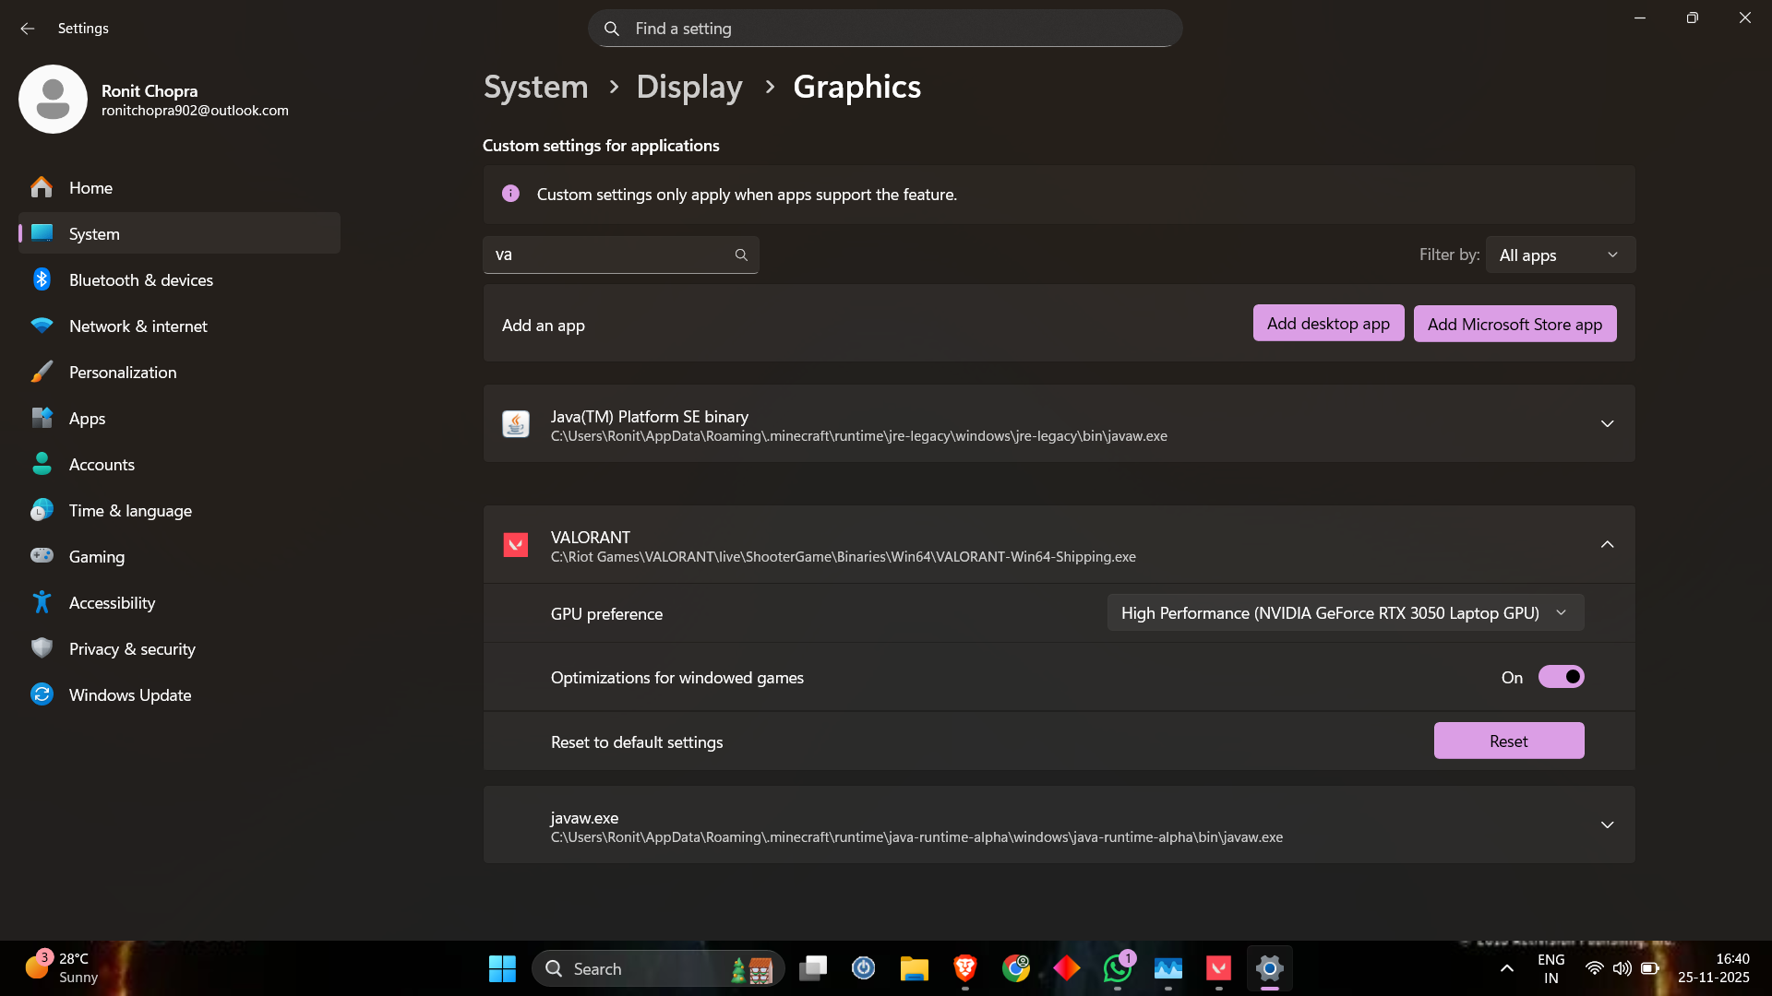1772x996 pixels.
Task: Click the info icon in custom settings notice
Action: [x=510, y=194]
